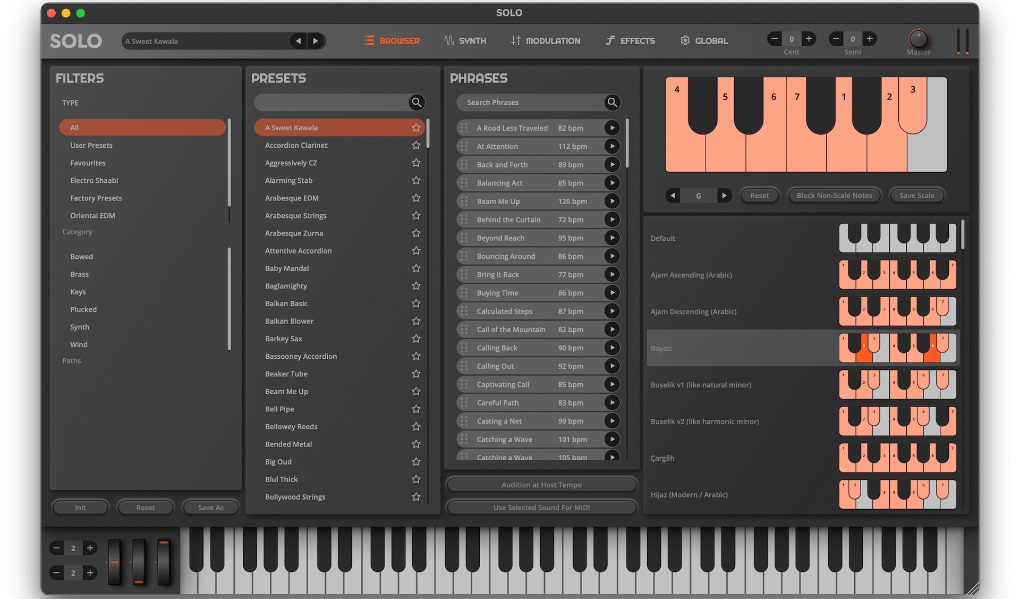Go to previous preset using left arrow
Viewport: 1020px width, 599px height.
[x=299, y=41]
